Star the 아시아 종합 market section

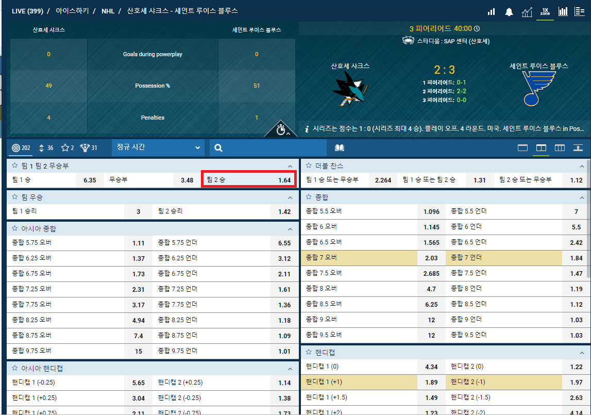pyautogui.click(x=15, y=228)
